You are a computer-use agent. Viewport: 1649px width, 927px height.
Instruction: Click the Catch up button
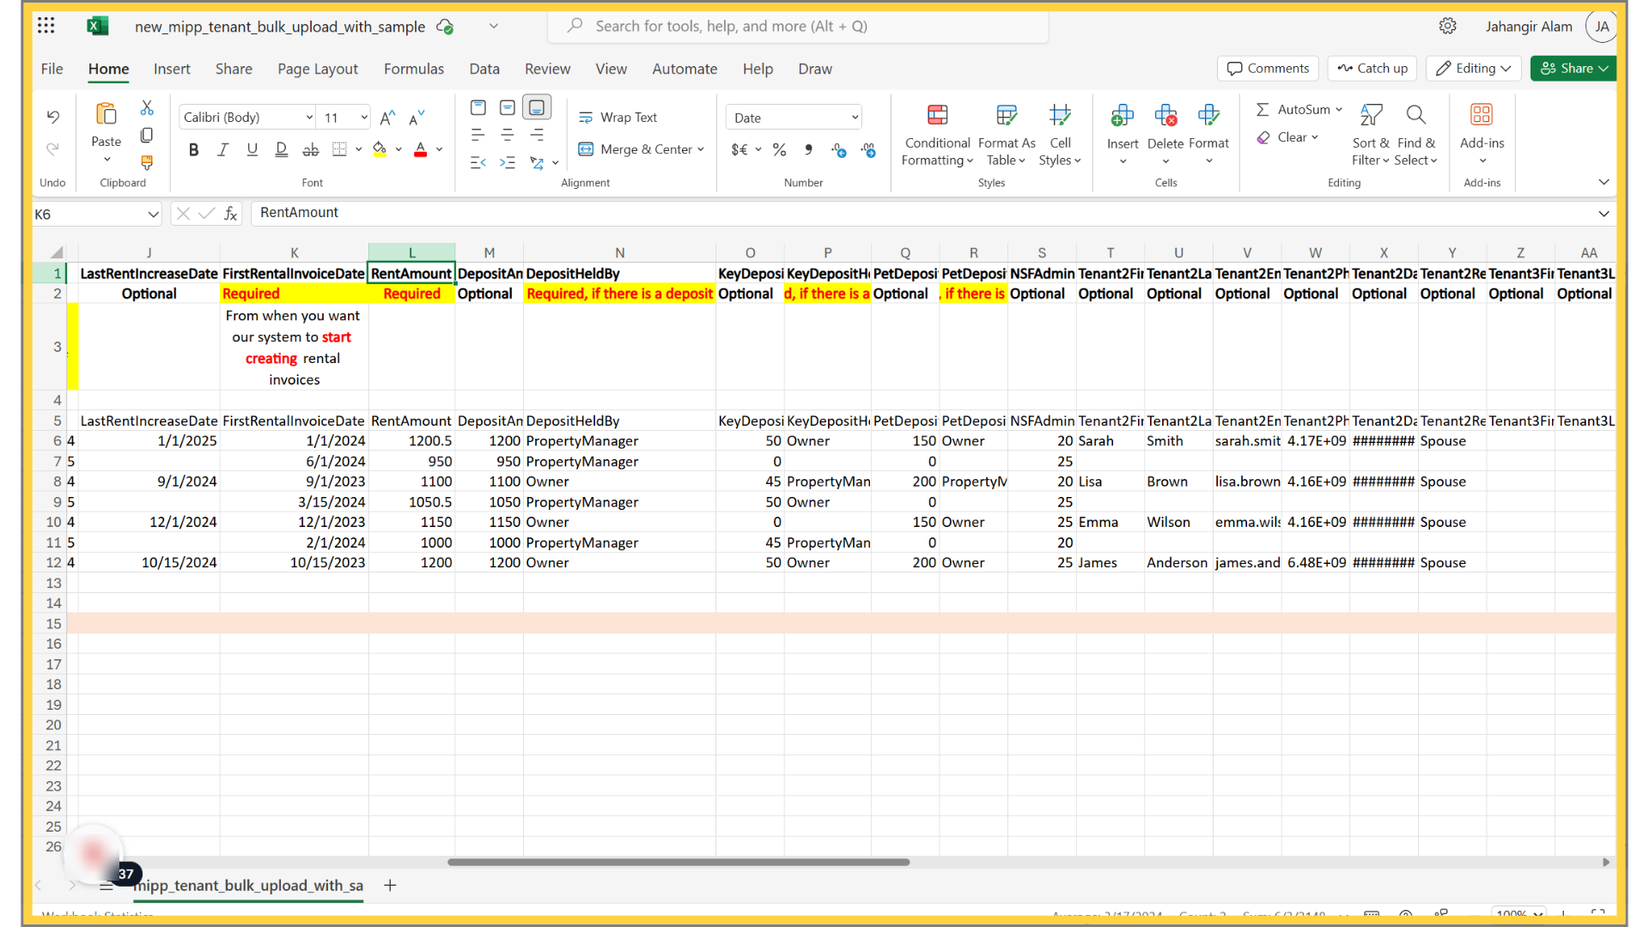tap(1372, 69)
